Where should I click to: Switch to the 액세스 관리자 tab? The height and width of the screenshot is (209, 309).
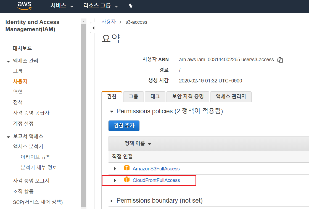231,97
